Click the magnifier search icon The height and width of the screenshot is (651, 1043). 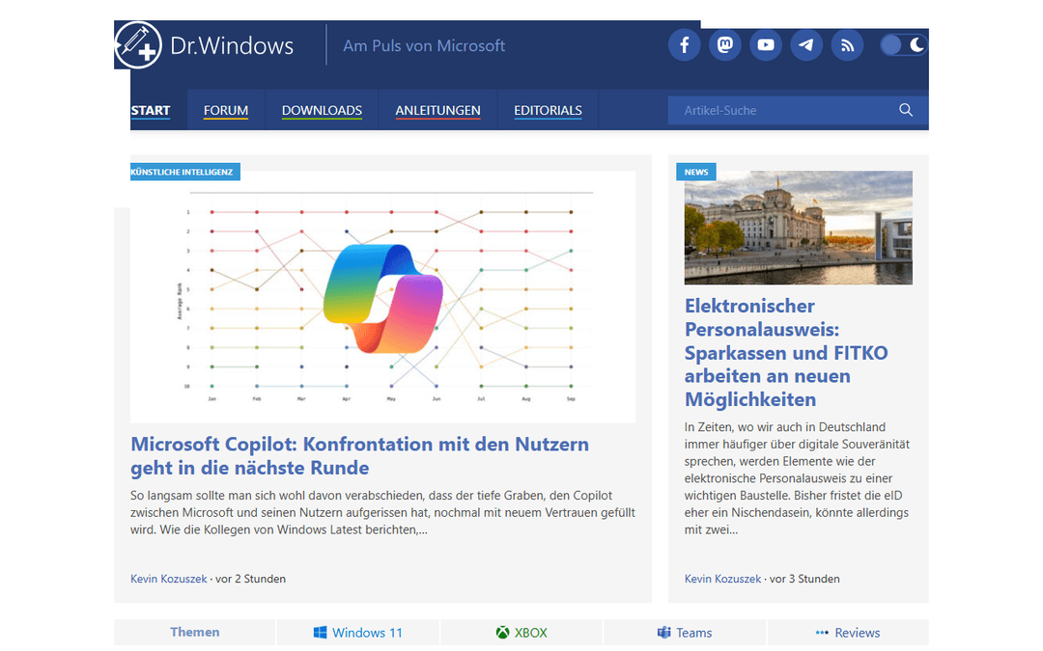pyautogui.click(x=905, y=110)
